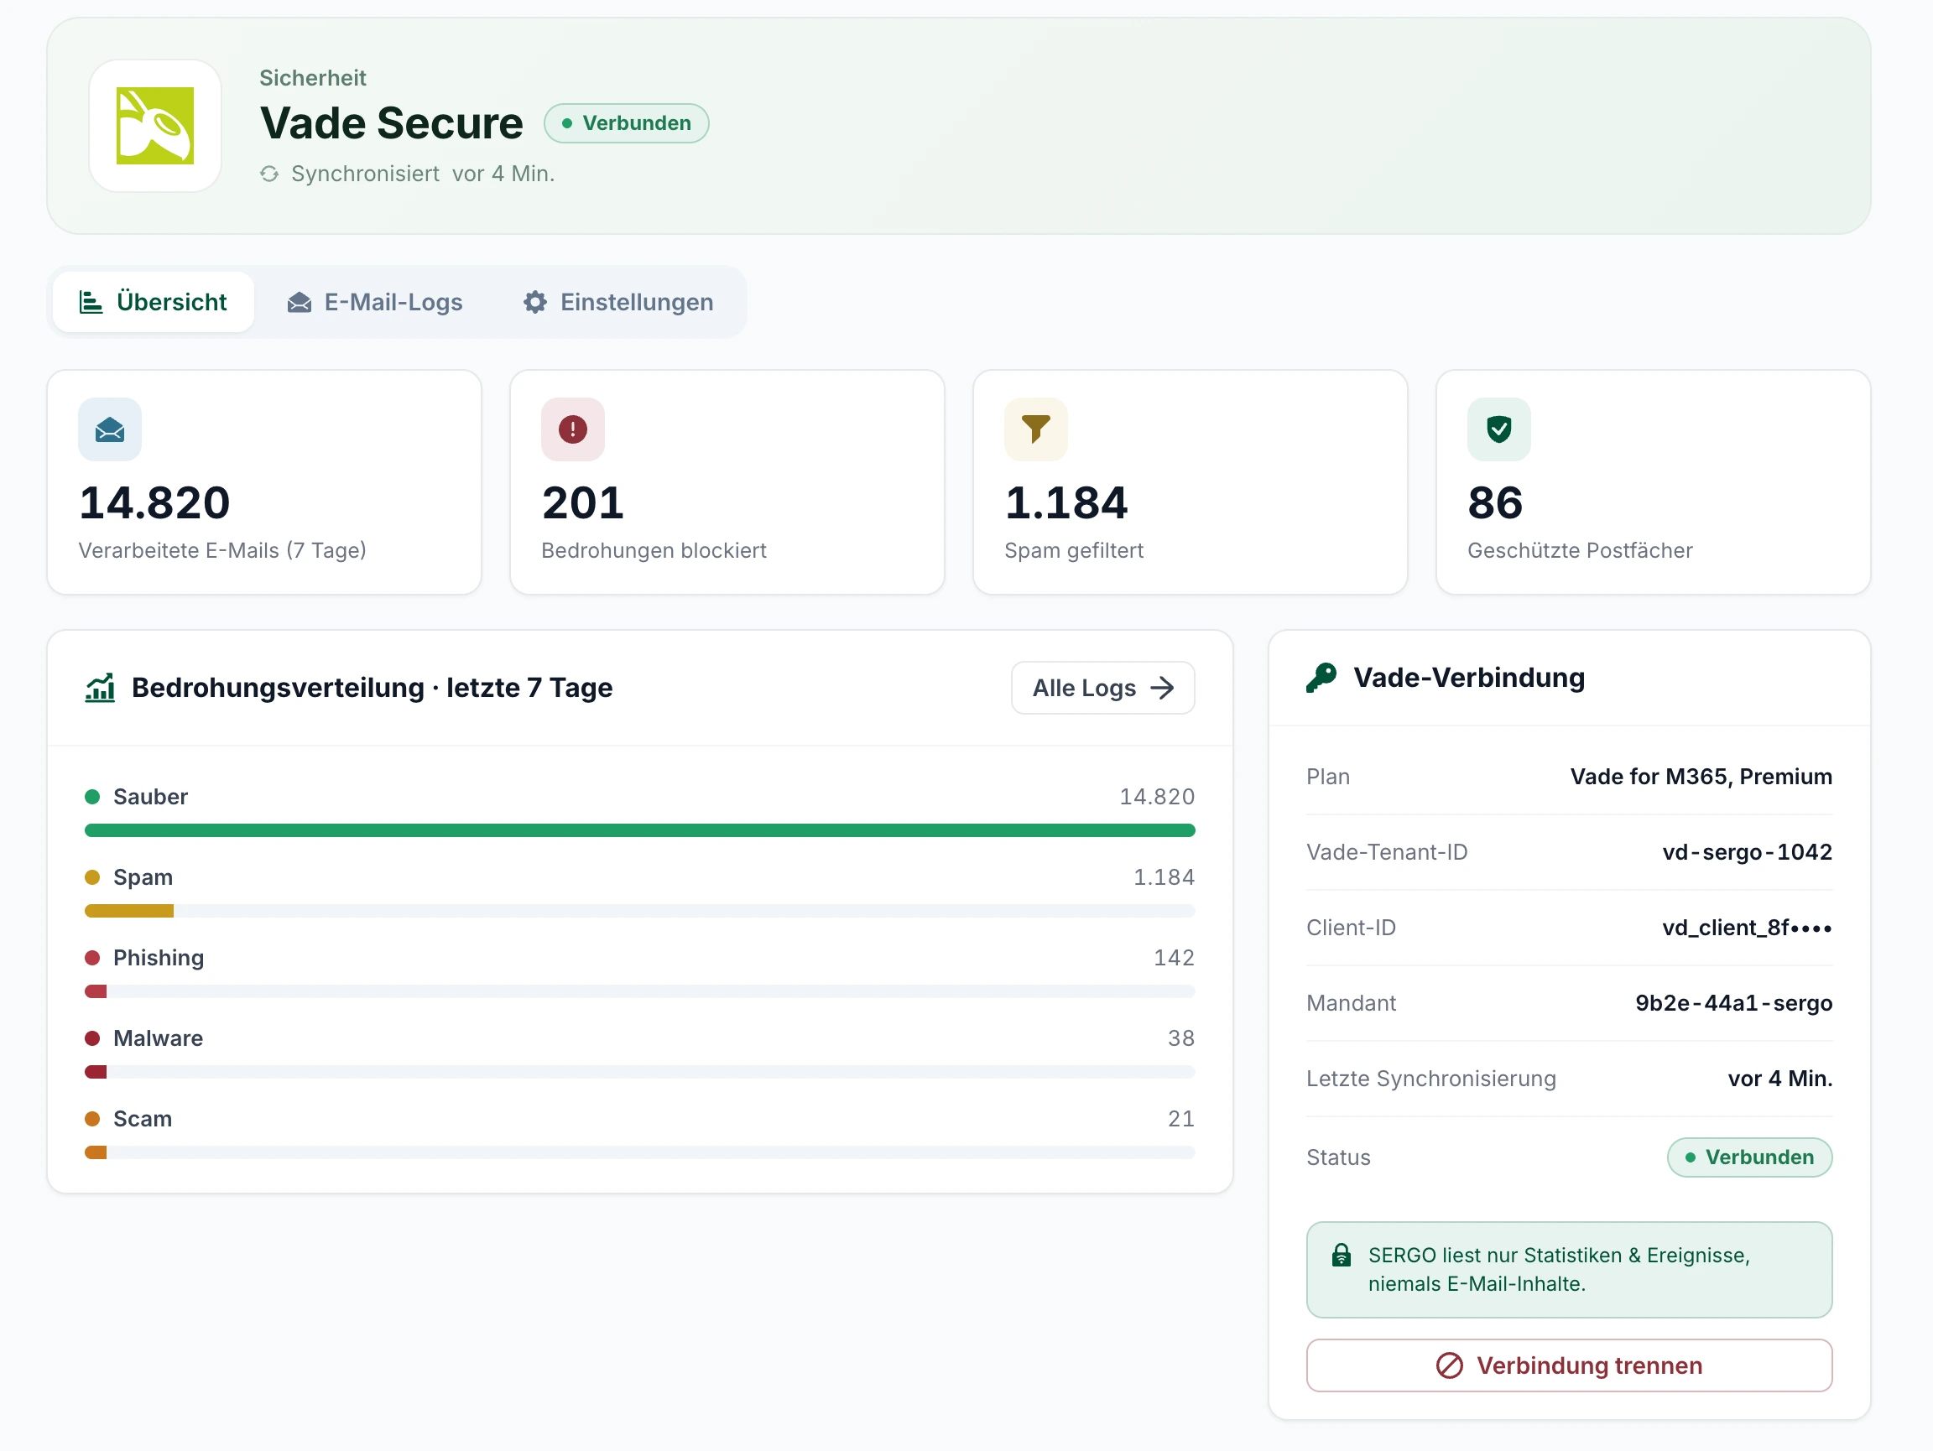Click the Malware progress bar
Screen dimensions: 1933x1451
[639, 1072]
